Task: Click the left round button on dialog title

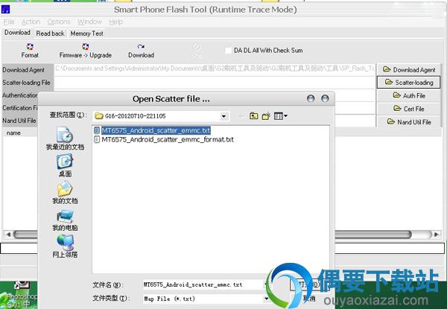Action: [311, 98]
